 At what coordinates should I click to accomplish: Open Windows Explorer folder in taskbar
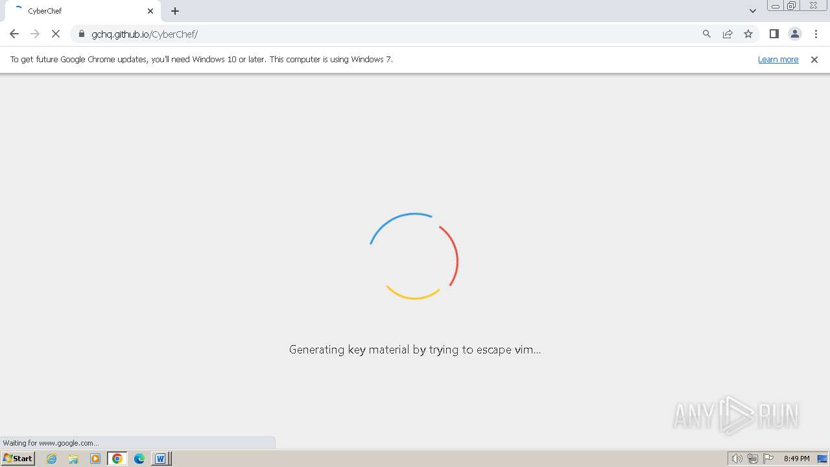73,459
